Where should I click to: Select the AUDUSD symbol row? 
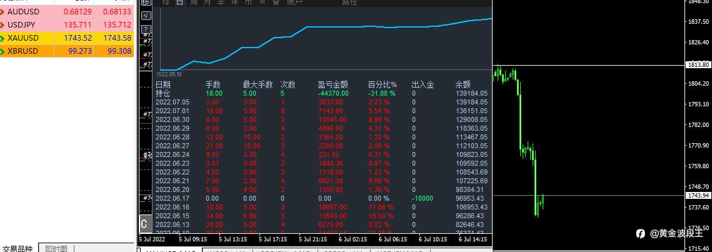click(67, 12)
